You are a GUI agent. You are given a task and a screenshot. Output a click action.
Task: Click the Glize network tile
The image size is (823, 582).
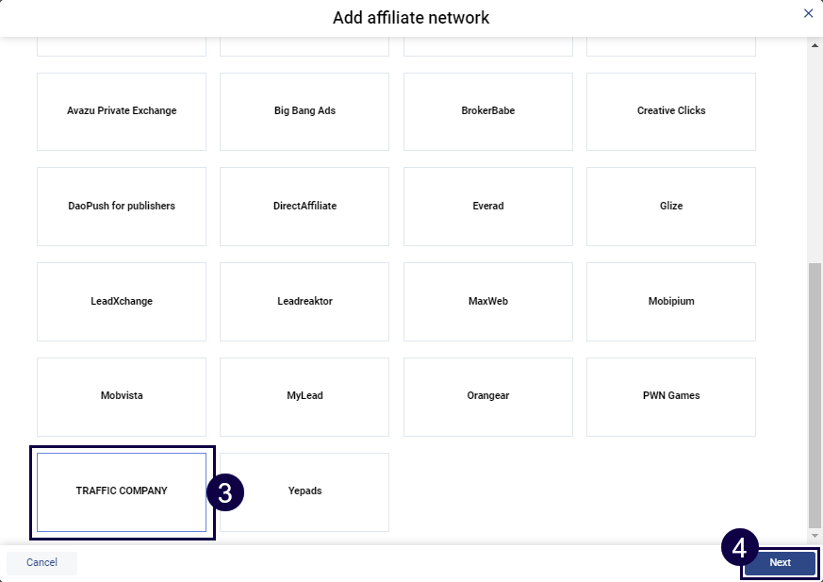tap(671, 207)
